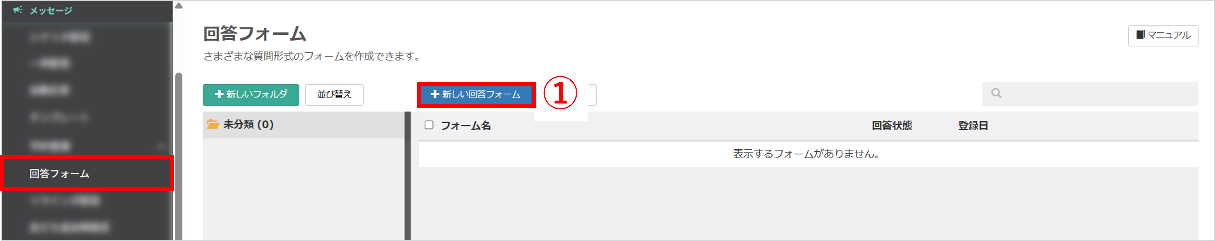Select the 未分類 (0) folder

click(304, 125)
